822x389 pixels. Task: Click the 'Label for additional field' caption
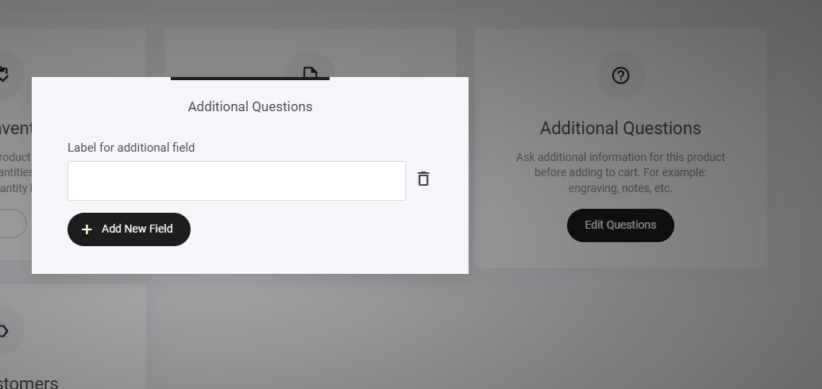131,148
